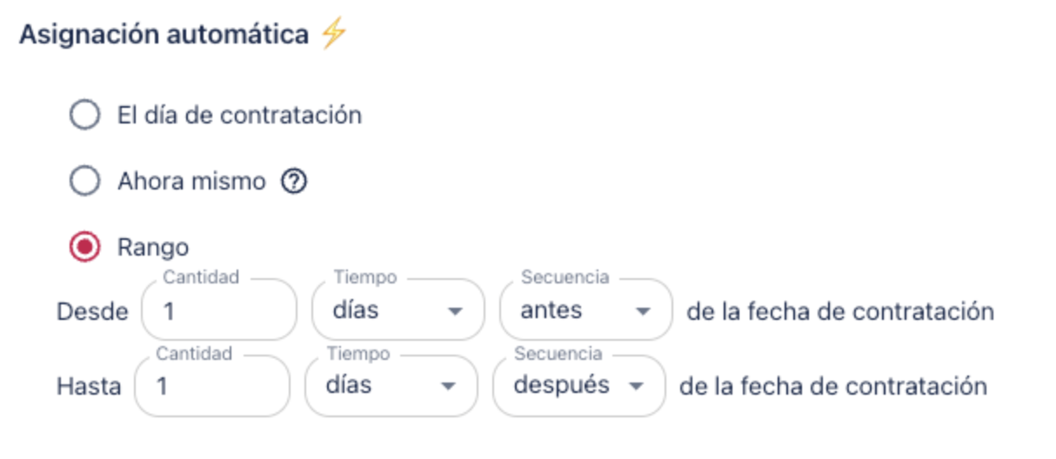Select the 'Rango' radio button
The image size is (1056, 459).
point(84,248)
